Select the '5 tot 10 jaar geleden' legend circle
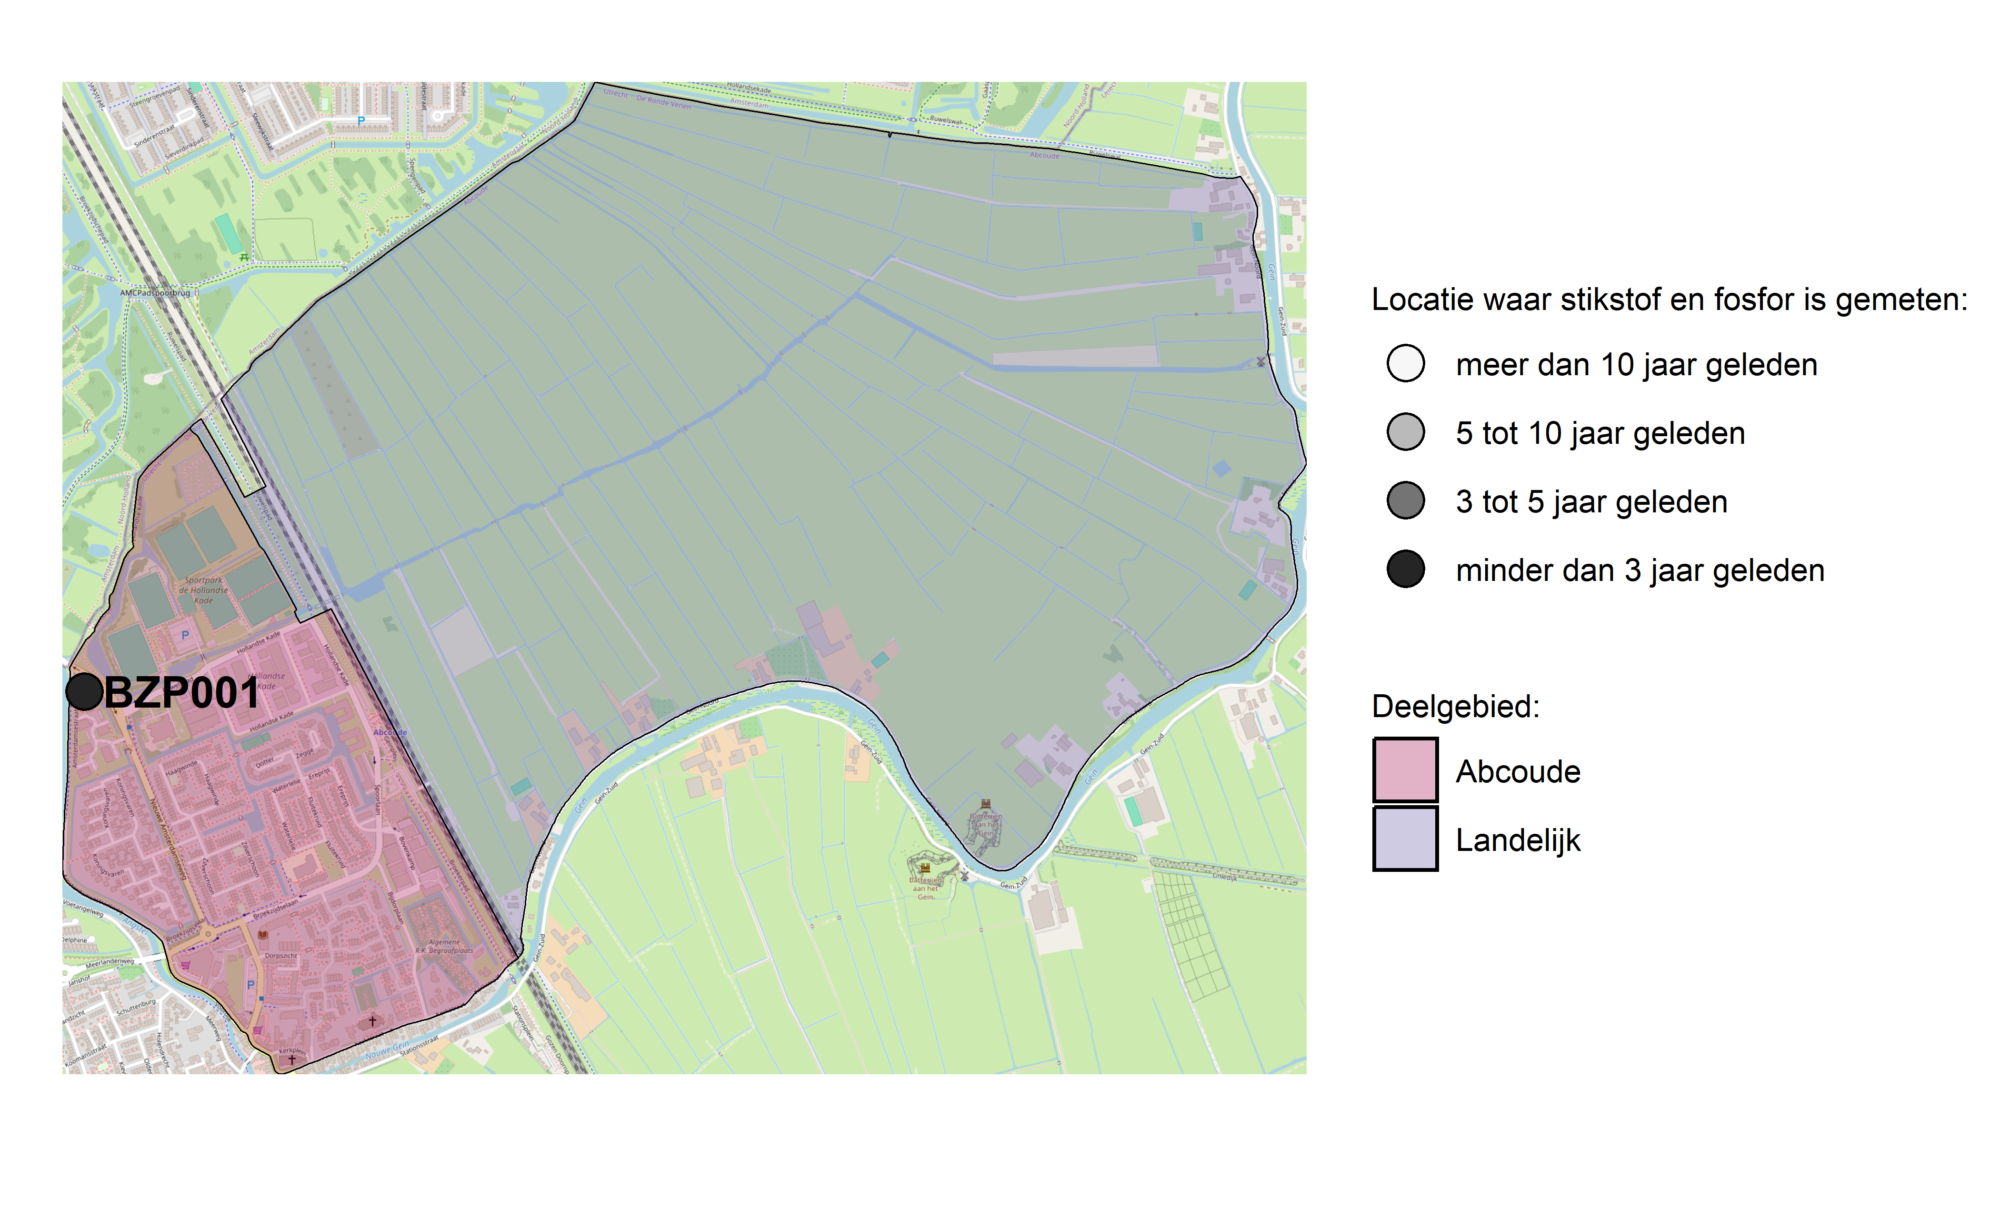The height and width of the screenshot is (1219, 2000). 1406,432
